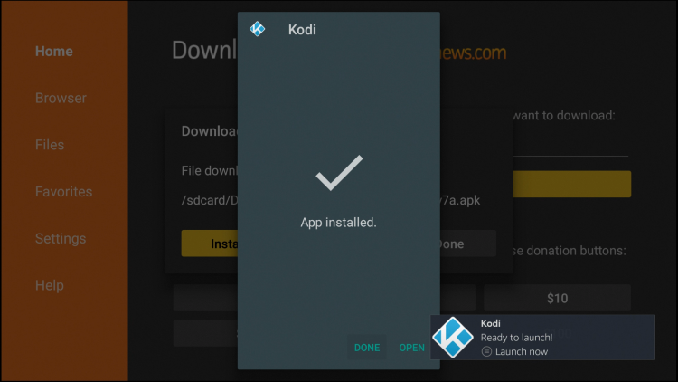Open the Help sidebar entry

50,285
